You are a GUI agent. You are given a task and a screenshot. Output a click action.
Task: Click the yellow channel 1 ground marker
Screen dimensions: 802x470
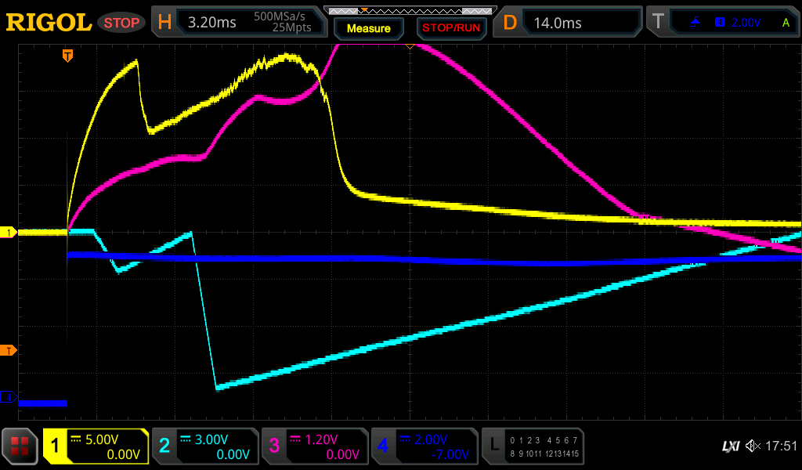point(9,233)
